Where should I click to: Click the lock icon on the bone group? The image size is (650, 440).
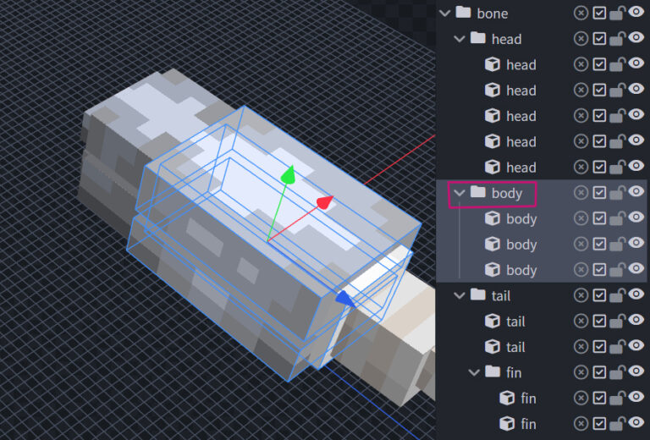click(618, 13)
